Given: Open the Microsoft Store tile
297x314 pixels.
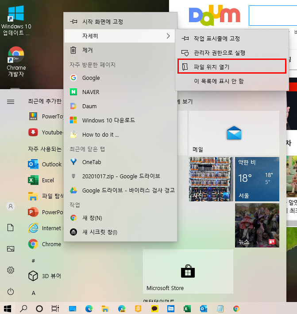Looking at the screenshot, I should click(x=188, y=271).
